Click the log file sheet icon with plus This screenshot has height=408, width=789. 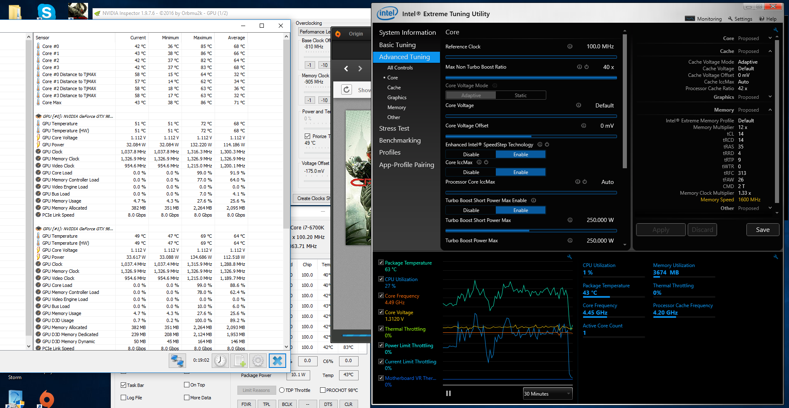pyautogui.click(x=239, y=361)
